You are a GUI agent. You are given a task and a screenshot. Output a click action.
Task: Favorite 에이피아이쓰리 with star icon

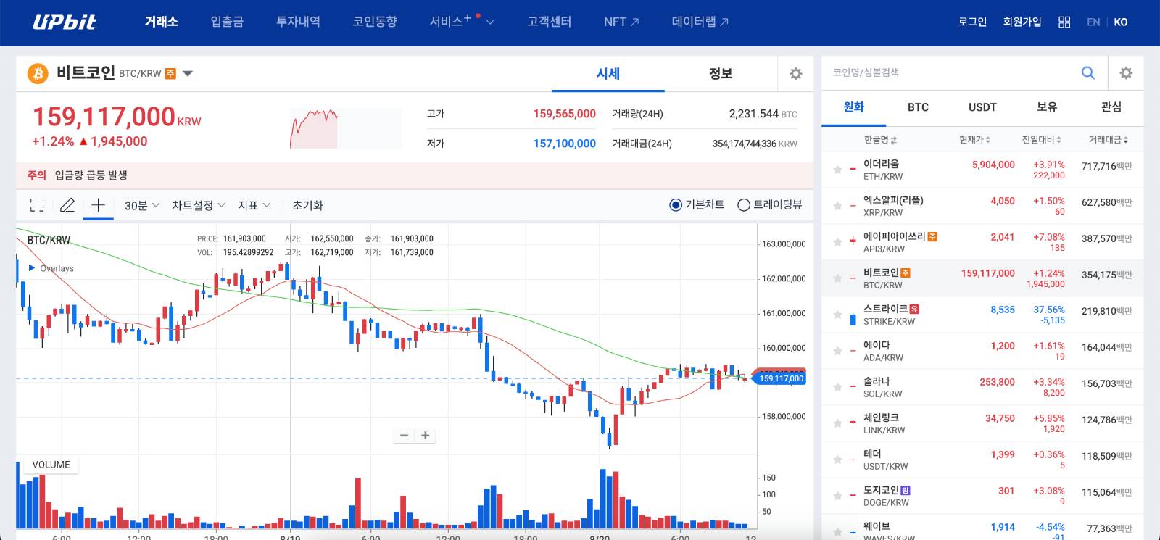837,242
